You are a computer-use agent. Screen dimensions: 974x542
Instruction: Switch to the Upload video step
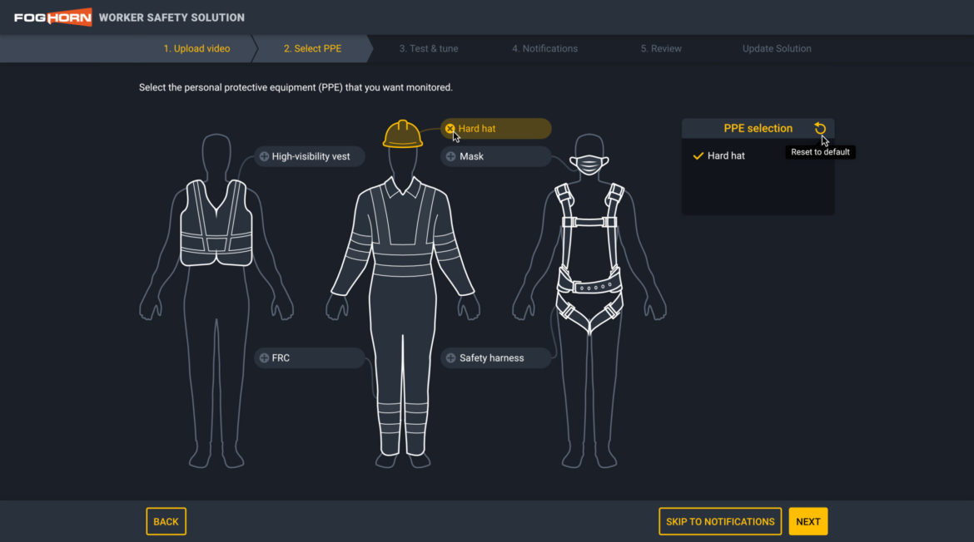pos(197,48)
